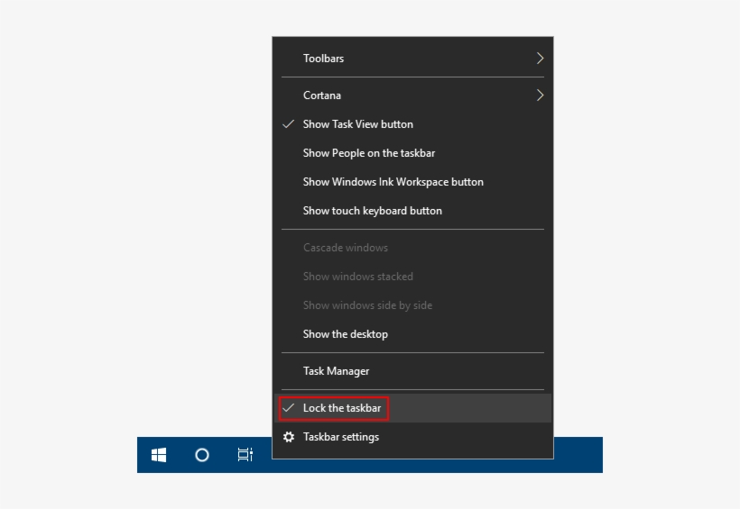The image size is (740, 509).
Task: Turn on Show touch keyboard button
Action: 372,211
